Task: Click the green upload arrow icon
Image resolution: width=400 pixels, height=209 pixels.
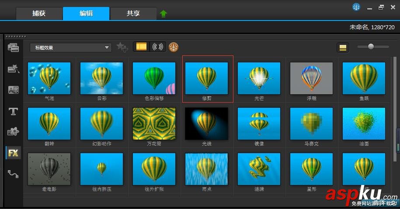Action: click(x=163, y=14)
